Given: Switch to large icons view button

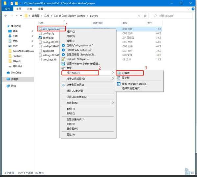Looking at the screenshot, I should coord(192,173).
